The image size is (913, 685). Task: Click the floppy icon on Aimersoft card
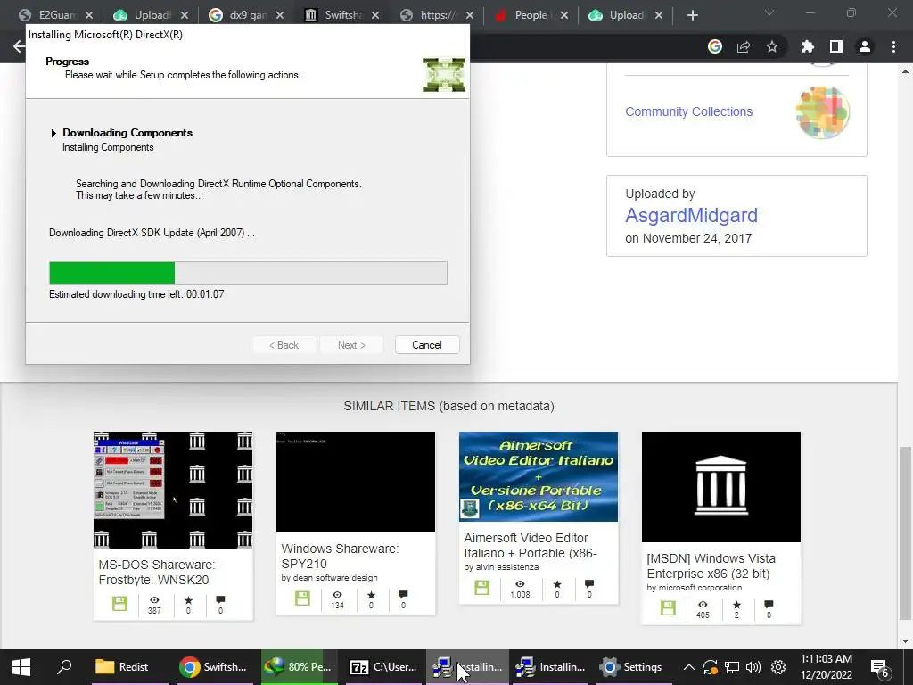click(482, 587)
